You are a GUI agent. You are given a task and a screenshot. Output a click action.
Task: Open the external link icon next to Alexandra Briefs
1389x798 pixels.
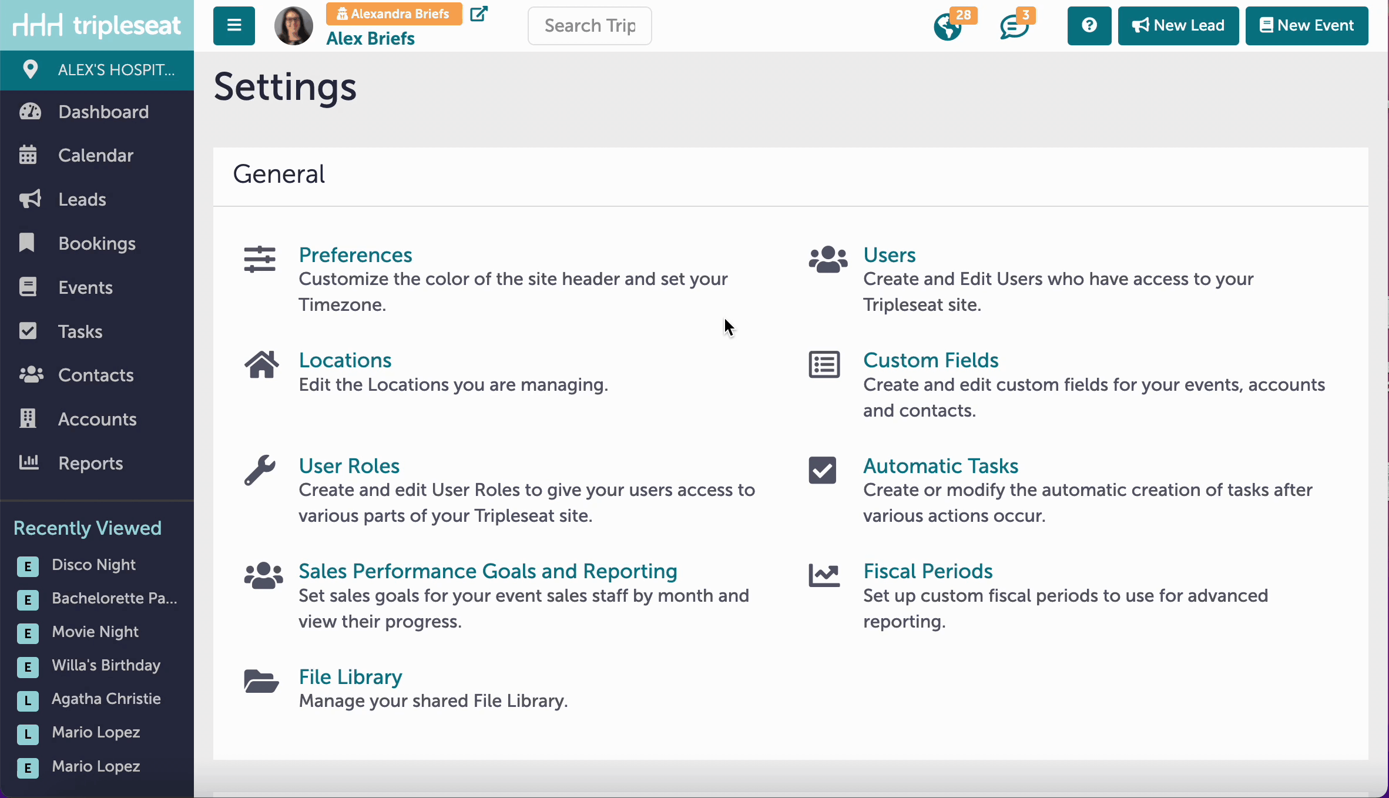pos(479,14)
